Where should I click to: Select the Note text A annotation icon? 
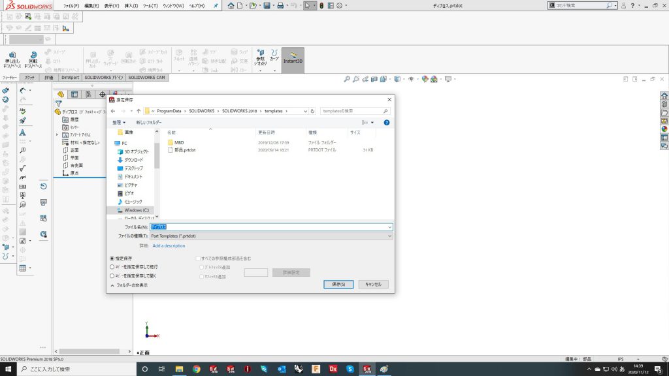(x=23, y=133)
